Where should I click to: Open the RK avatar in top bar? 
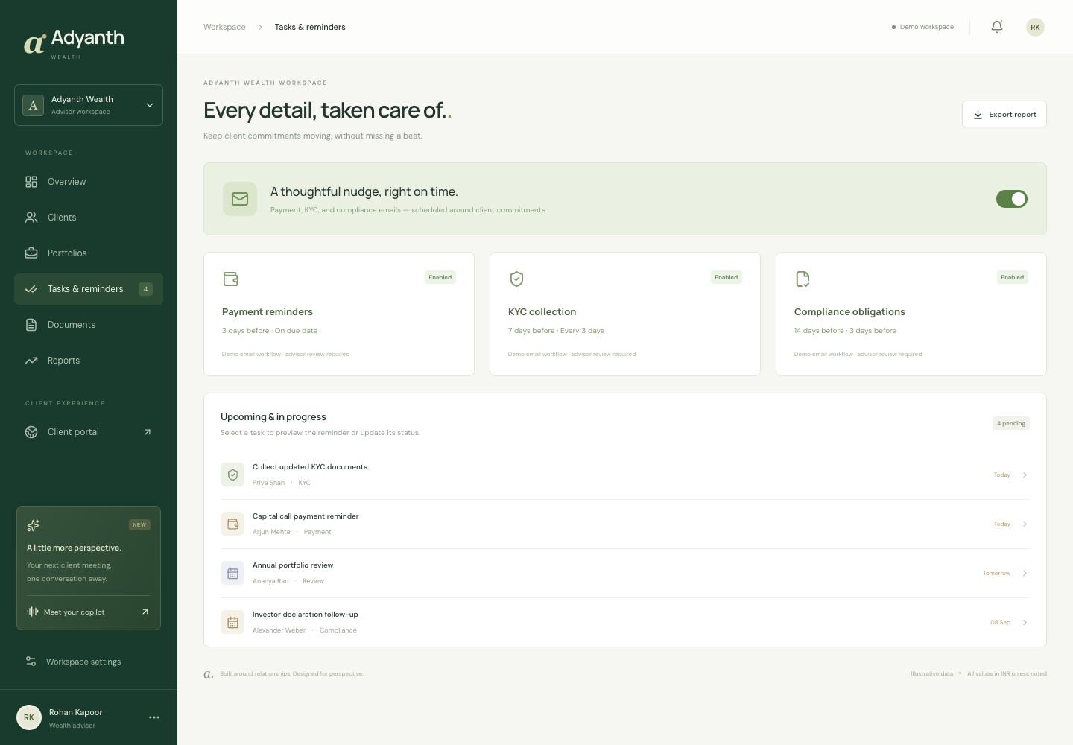click(x=1035, y=27)
